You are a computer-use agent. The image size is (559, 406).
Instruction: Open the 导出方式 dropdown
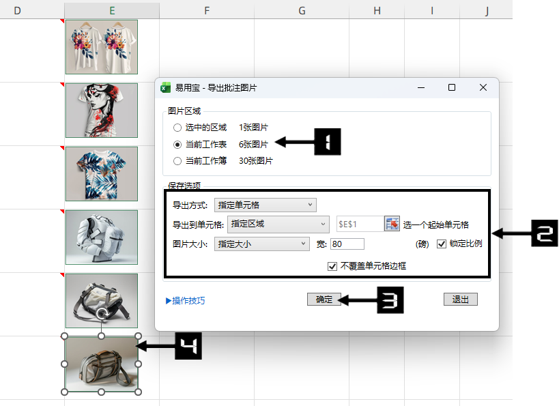click(265, 205)
